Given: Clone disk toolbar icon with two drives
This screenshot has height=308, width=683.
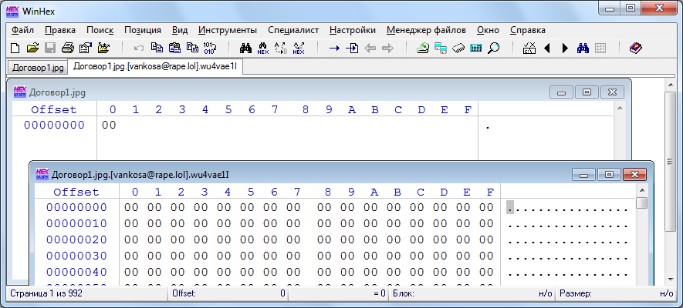Looking at the screenshot, I should point(441,49).
